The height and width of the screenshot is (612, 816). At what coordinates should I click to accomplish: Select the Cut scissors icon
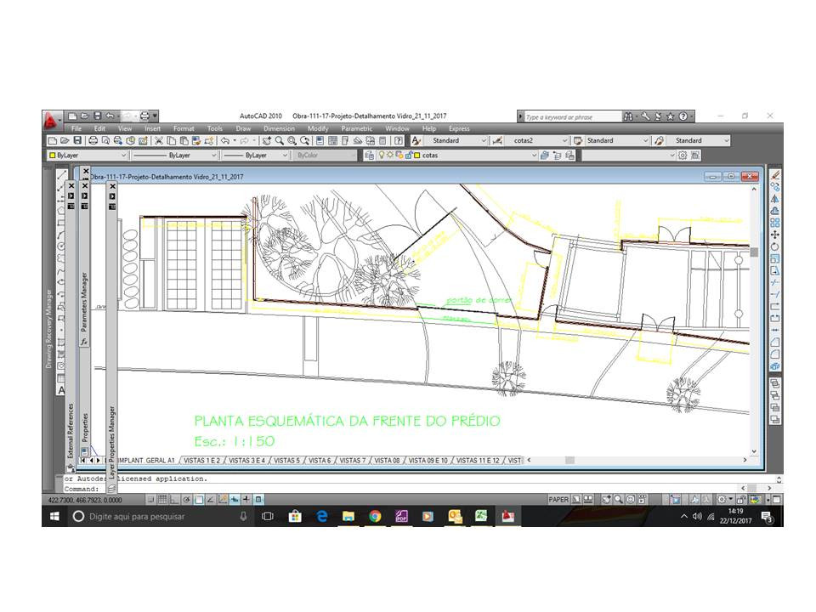click(x=159, y=140)
